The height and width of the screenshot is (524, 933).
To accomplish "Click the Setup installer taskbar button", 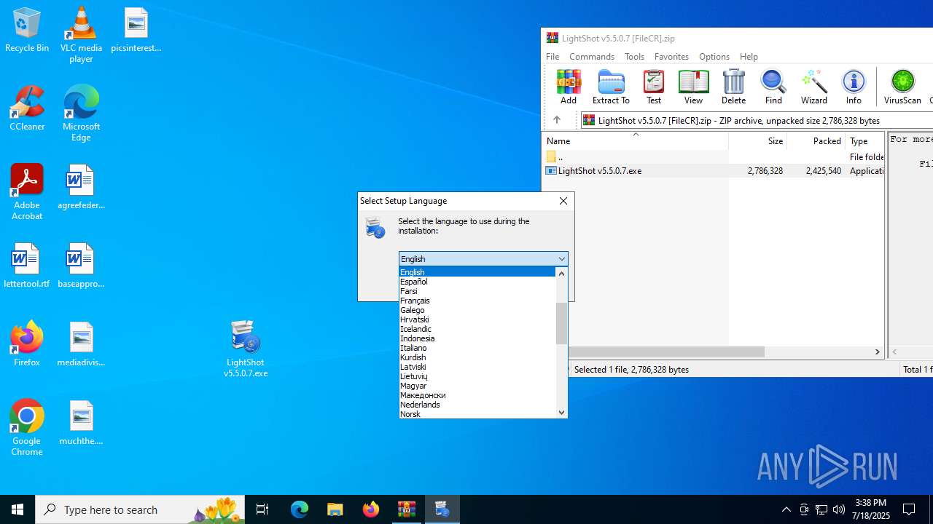I will coord(442,509).
